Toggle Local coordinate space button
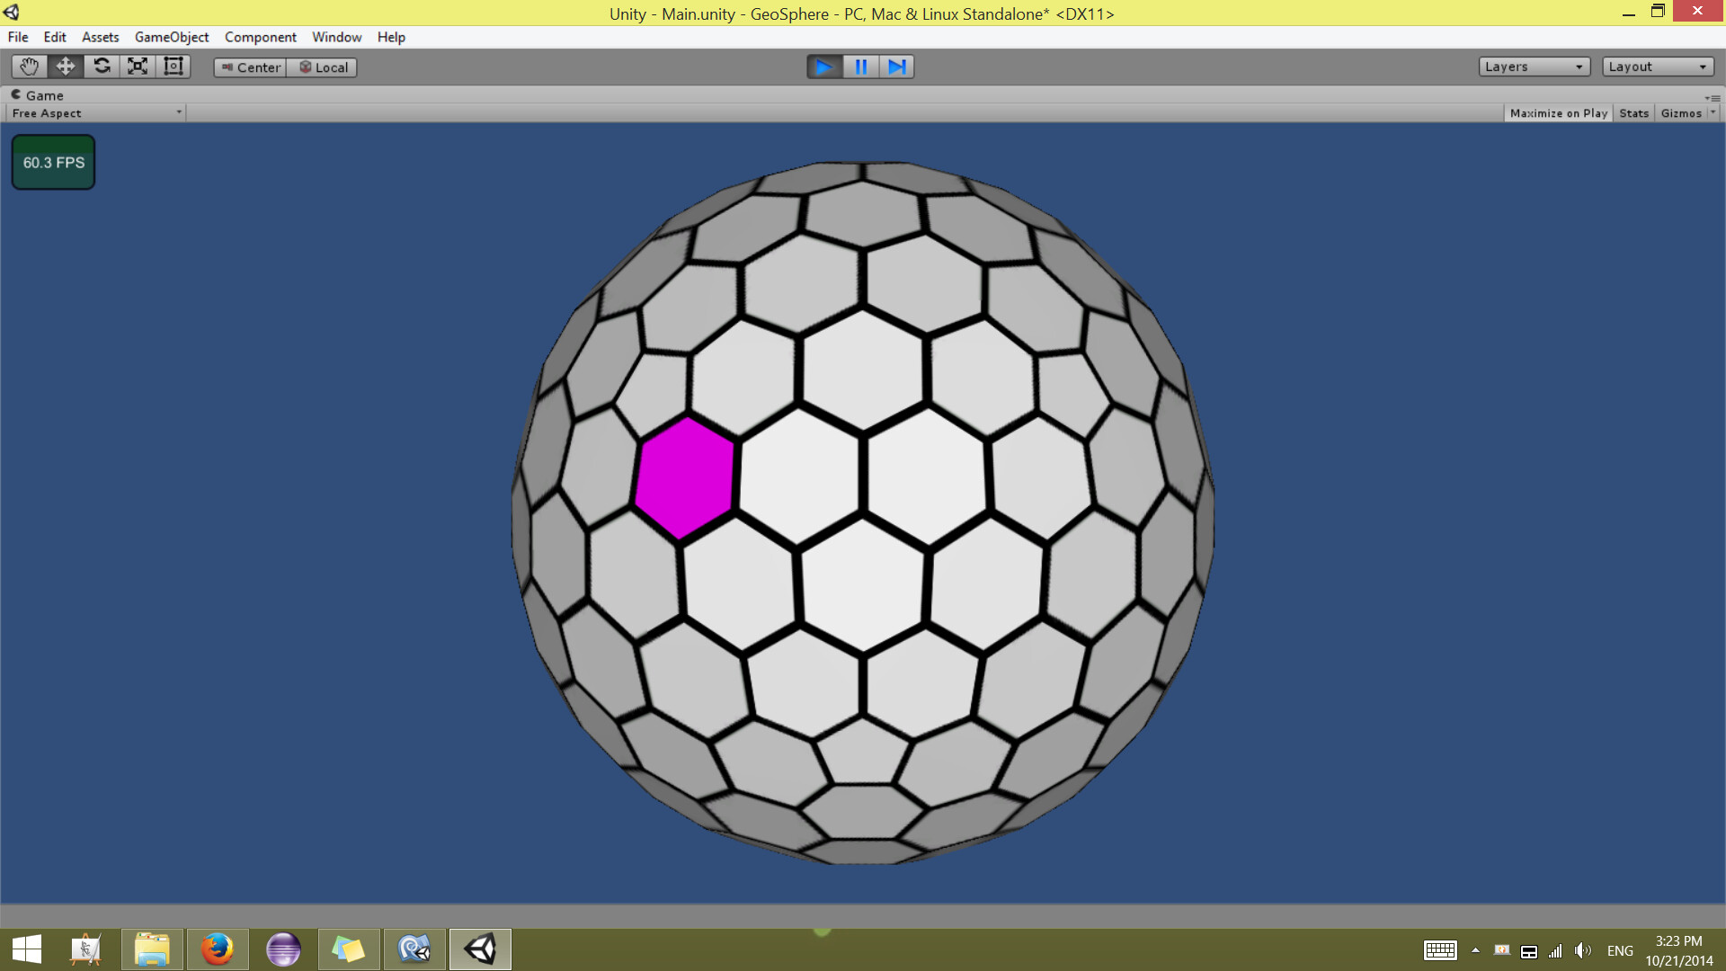1726x971 pixels. tap(323, 67)
